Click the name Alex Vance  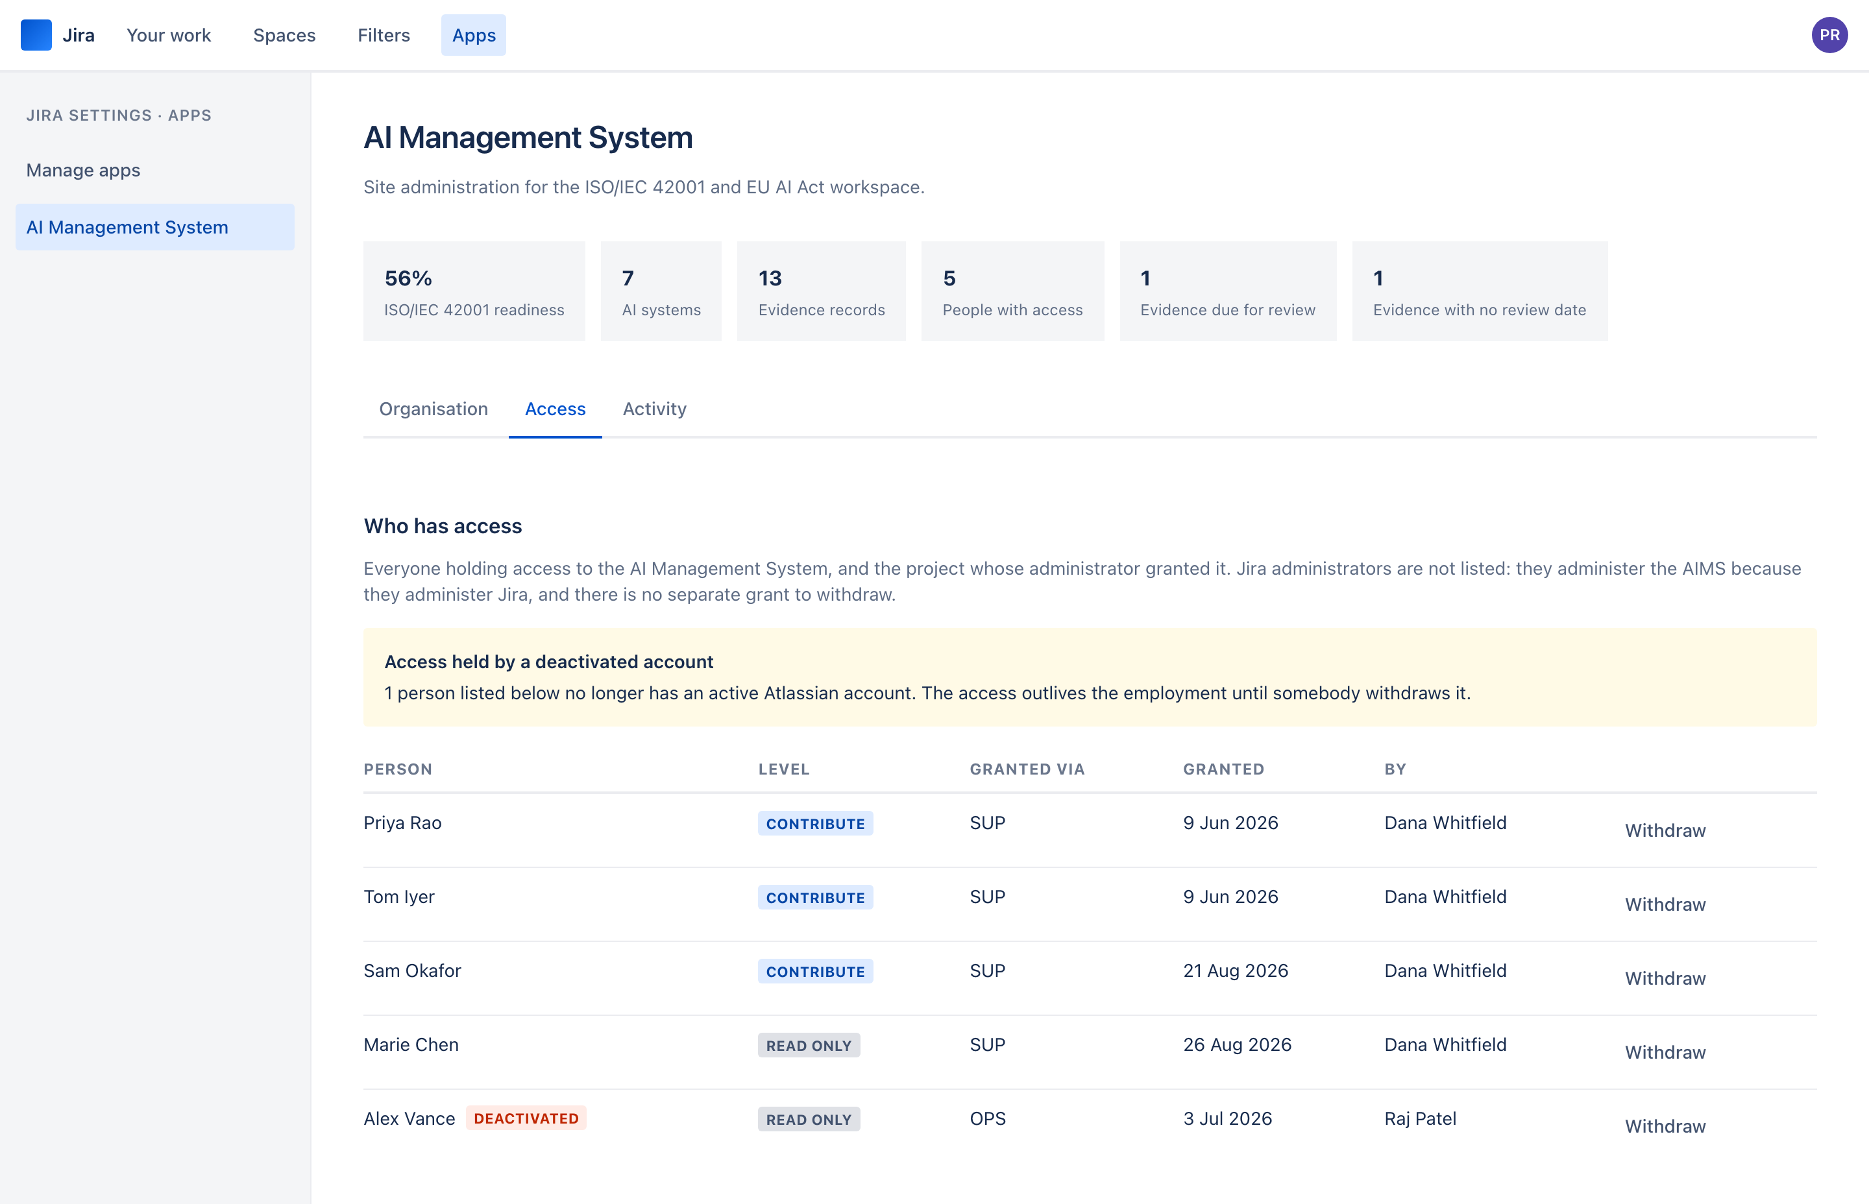click(409, 1119)
